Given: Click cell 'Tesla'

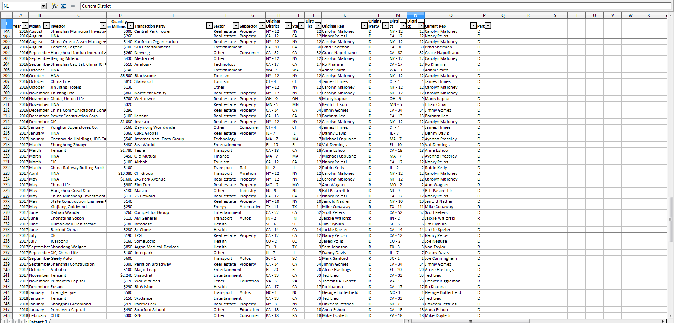Looking at the screenshot, I should [x=174, y=150].
